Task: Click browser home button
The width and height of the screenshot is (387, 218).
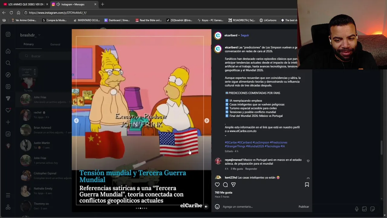Action: point(18,13)
